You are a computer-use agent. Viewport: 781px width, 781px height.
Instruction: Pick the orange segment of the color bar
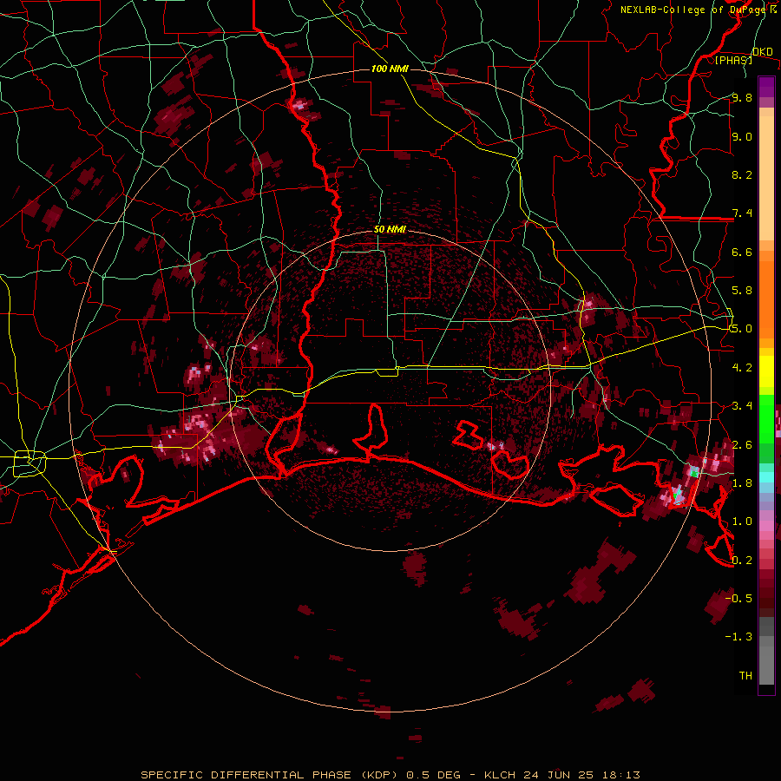point(766,299)
